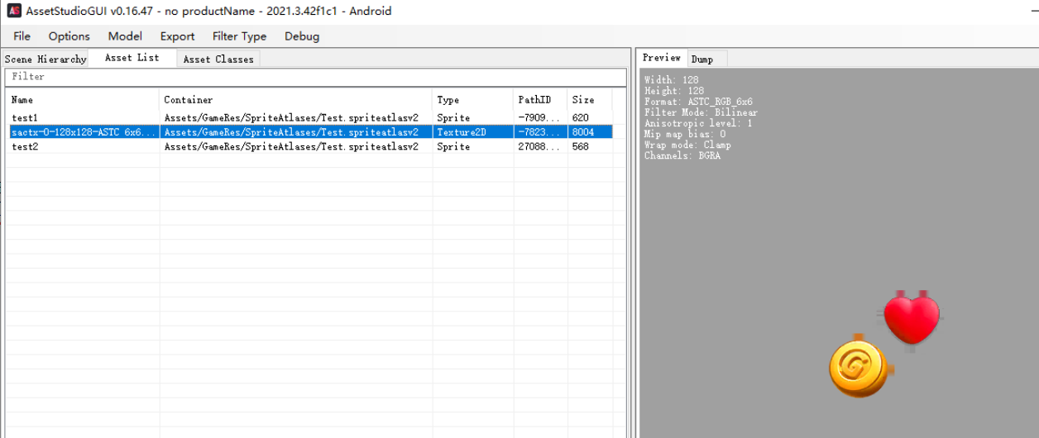Click the AssetStudio app icon in title bar
1039x438 pixels.
point(14,11)
